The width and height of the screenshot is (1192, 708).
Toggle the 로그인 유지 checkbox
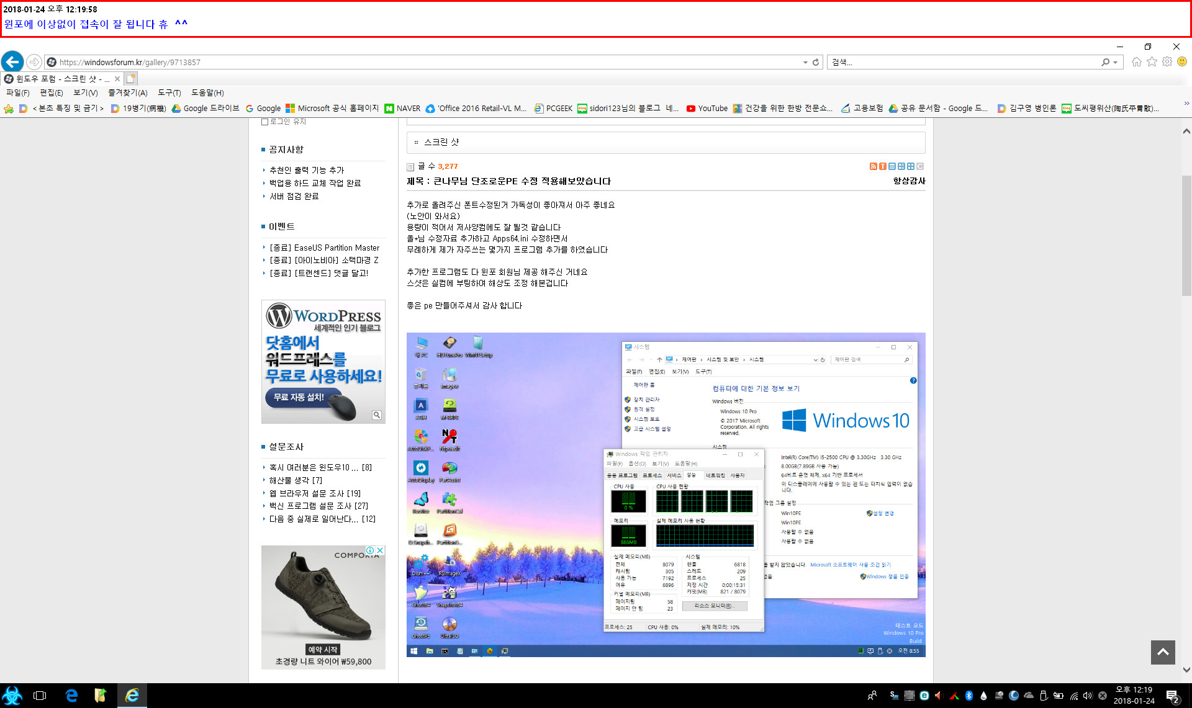coord(264,122)
